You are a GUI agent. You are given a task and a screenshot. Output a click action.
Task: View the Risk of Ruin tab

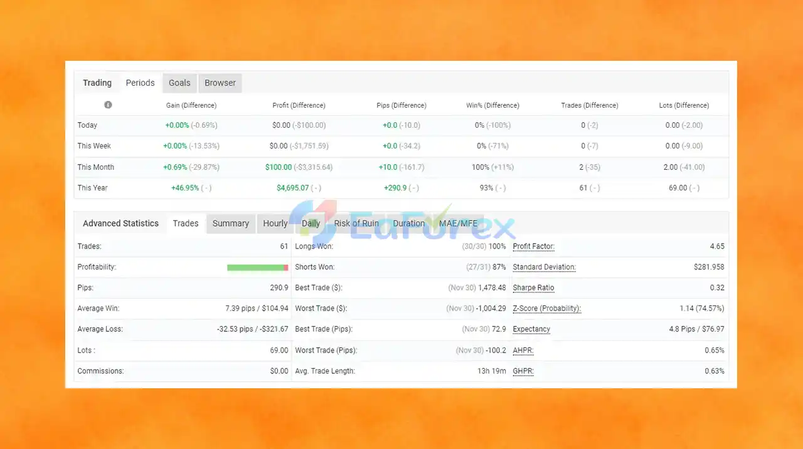point(356,224)
